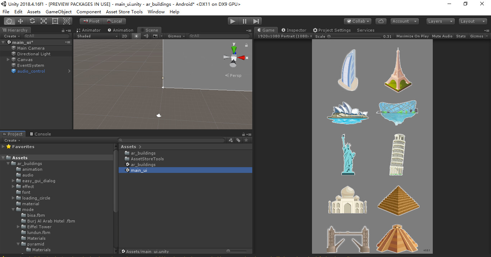Screen dimensions: 491x257
Task: Toggle Mute Audio in Game view
Action: point(442,36)
